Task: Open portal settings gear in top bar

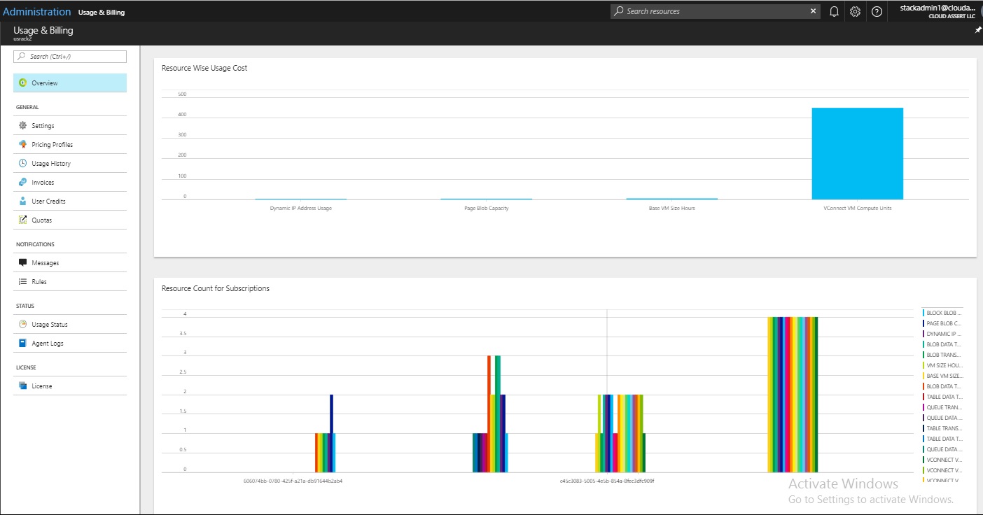Action: pyautogui.click(x=855, y=11)
